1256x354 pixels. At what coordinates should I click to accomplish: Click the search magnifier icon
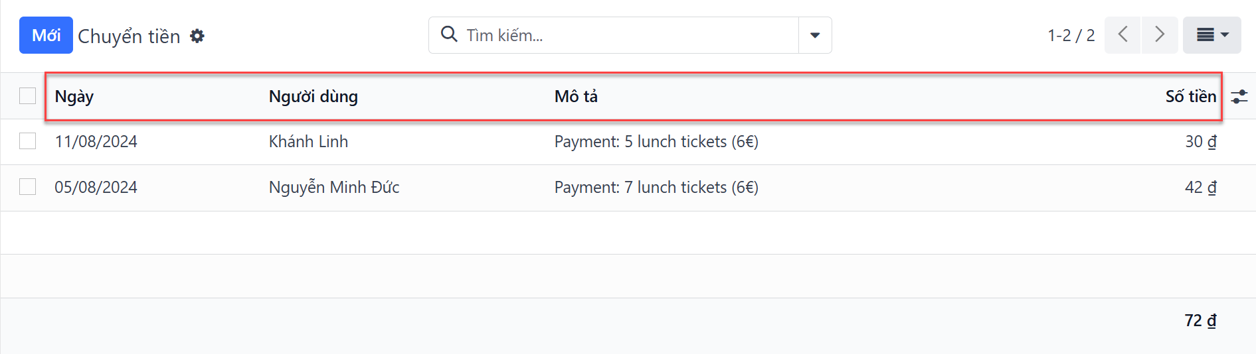[450, 34]
